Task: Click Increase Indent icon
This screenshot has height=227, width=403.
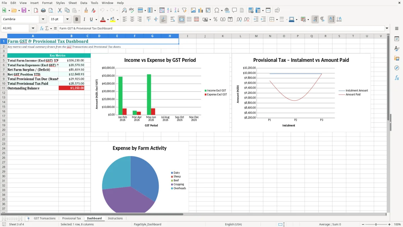Action: click(x=256, y=20)
